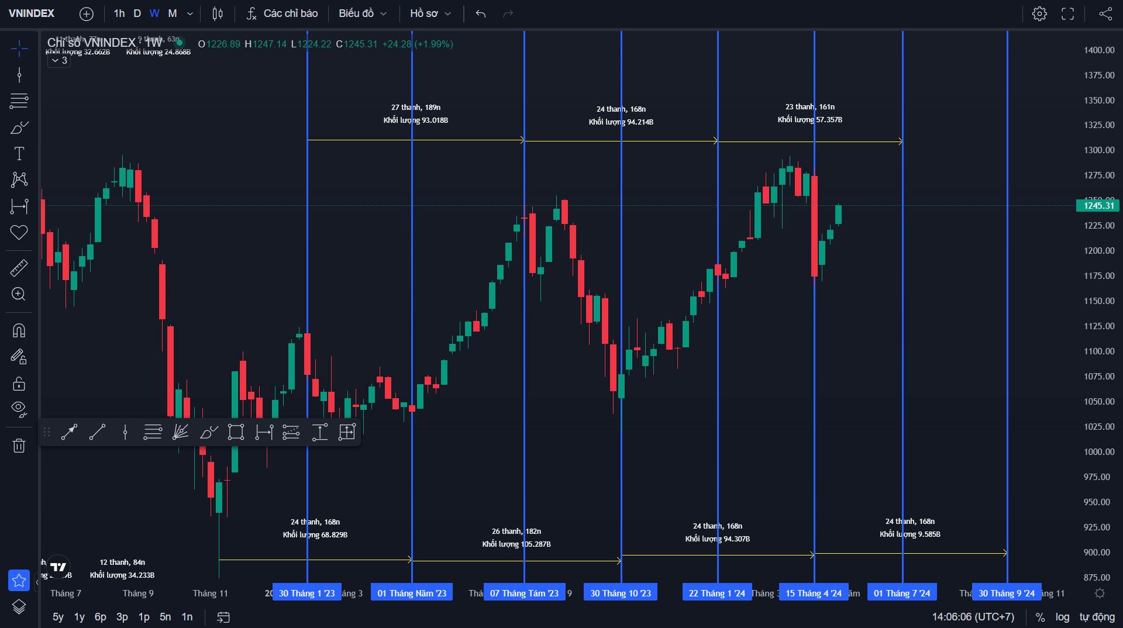The height and width of the screenshot is (628, 1123).
Task: Open the chart pattern tools
Action: click(x=19, y=180)
